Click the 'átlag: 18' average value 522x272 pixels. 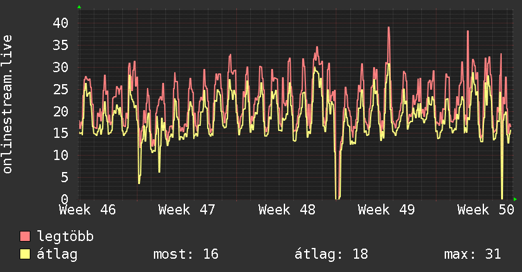pyautogui.click(x=331, y=254)
